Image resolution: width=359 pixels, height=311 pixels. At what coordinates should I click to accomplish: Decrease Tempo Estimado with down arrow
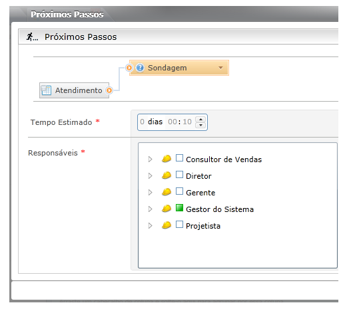(x=200, y=125)
